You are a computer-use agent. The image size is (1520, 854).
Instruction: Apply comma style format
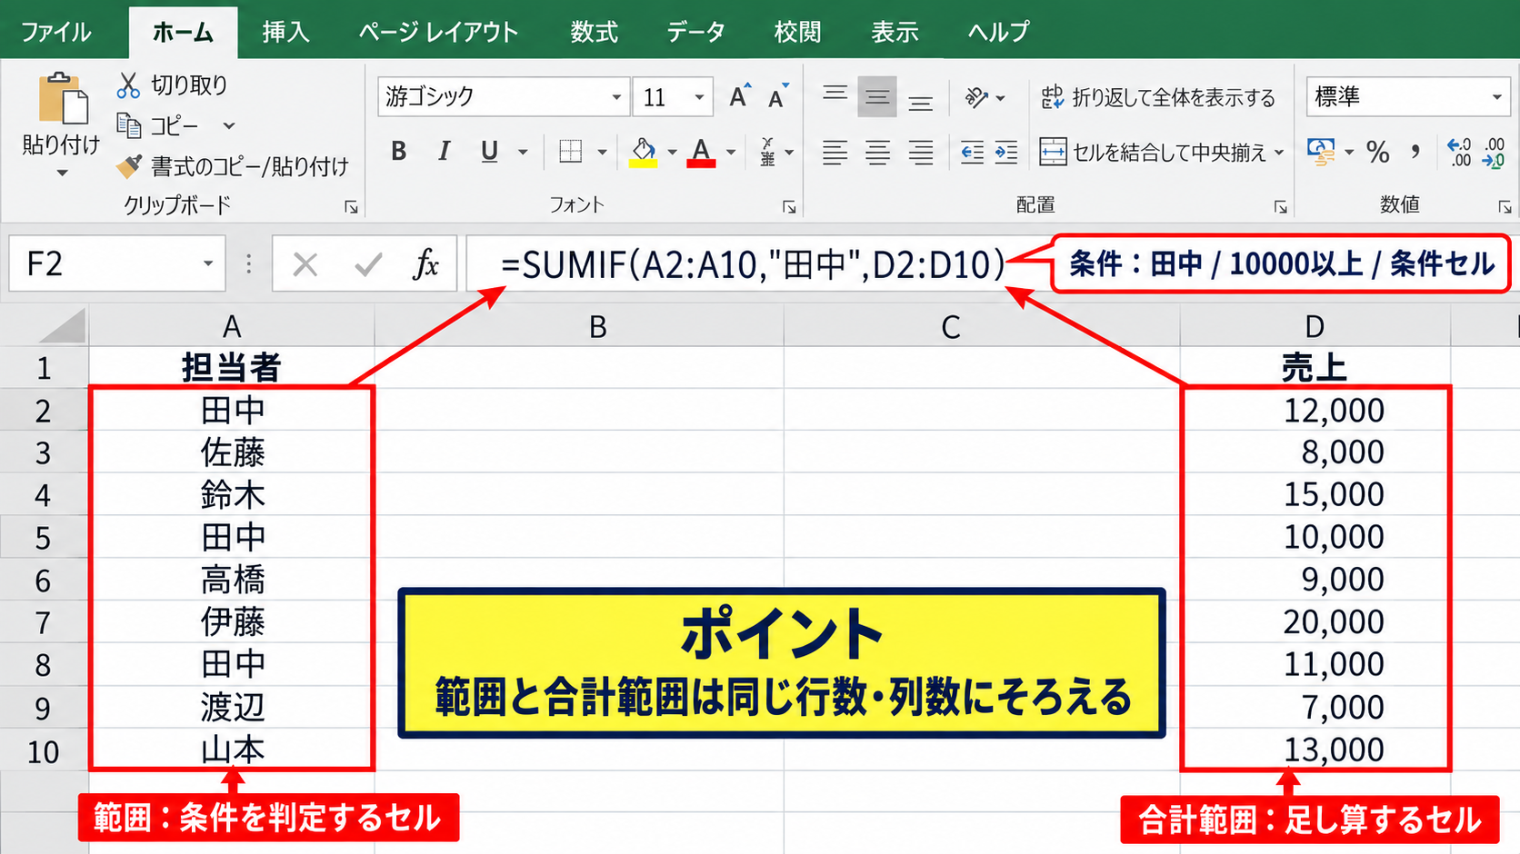pyautogui.click(x=1415, y=153)
